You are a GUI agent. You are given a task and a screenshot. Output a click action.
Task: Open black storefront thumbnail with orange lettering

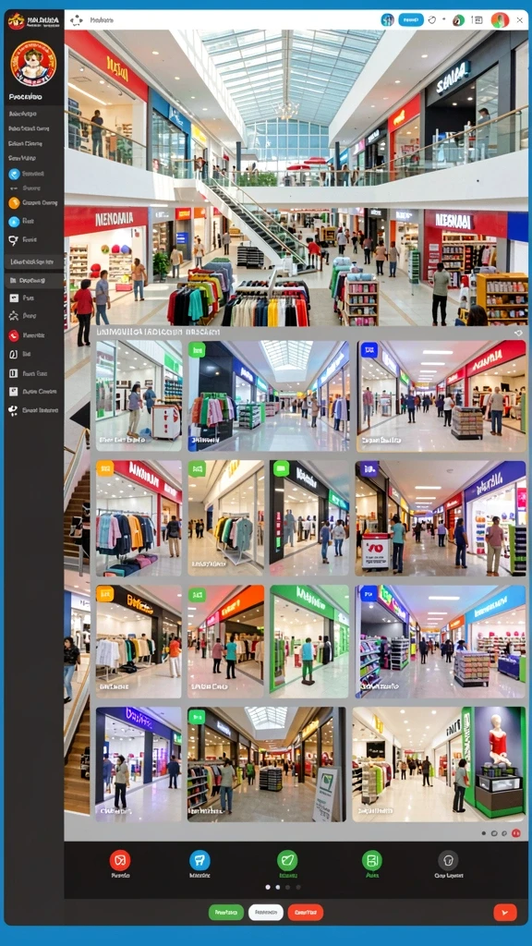pyautogui.click(x=139, y=641)
